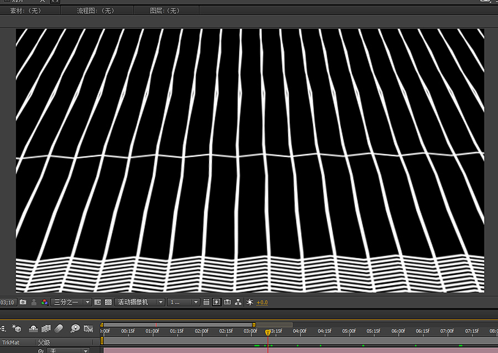Open the Graph Editor icon

pyautogui.click(x=88, y=329)
